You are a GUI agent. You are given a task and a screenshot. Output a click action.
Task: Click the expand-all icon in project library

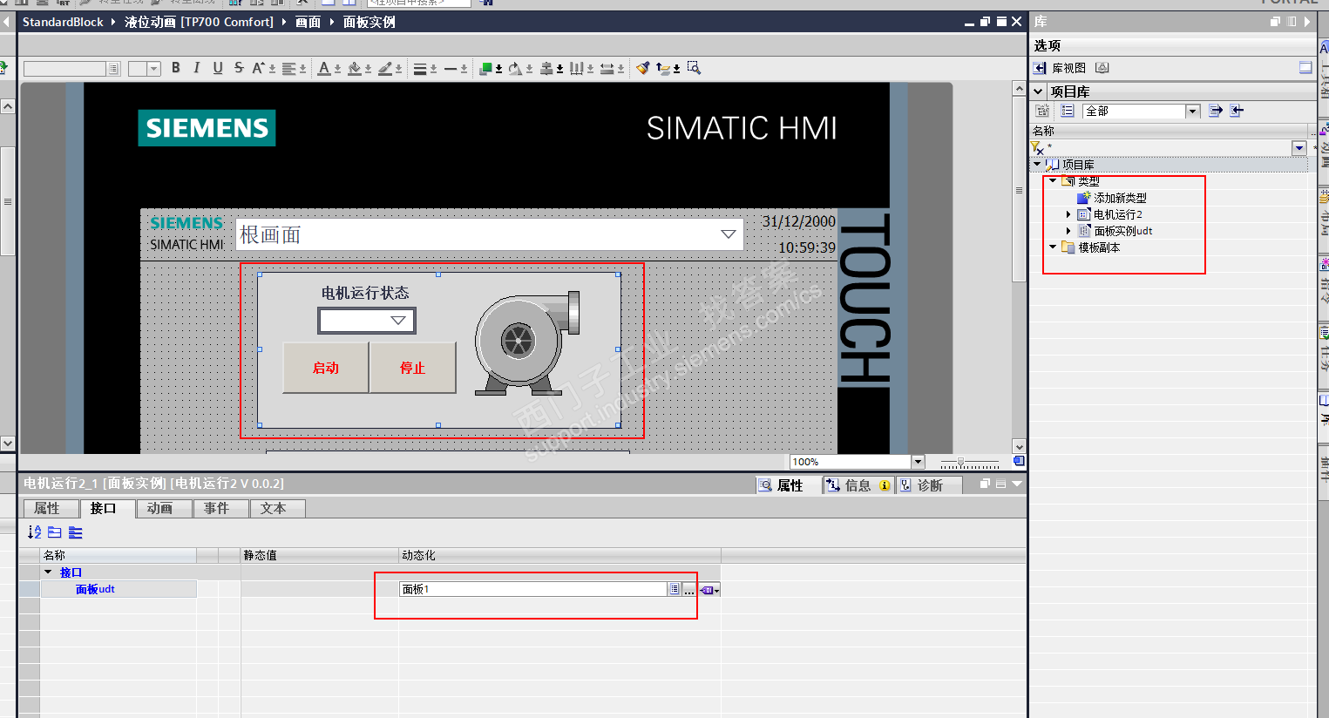(x=1216, y=111)
